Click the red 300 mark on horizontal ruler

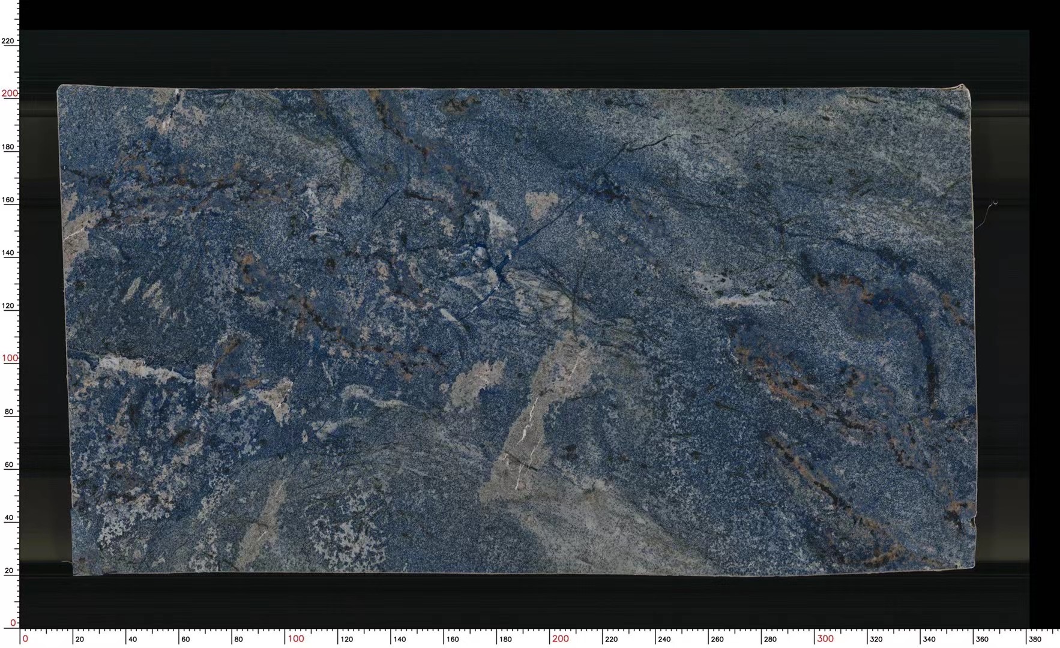[x=825, y=638]
